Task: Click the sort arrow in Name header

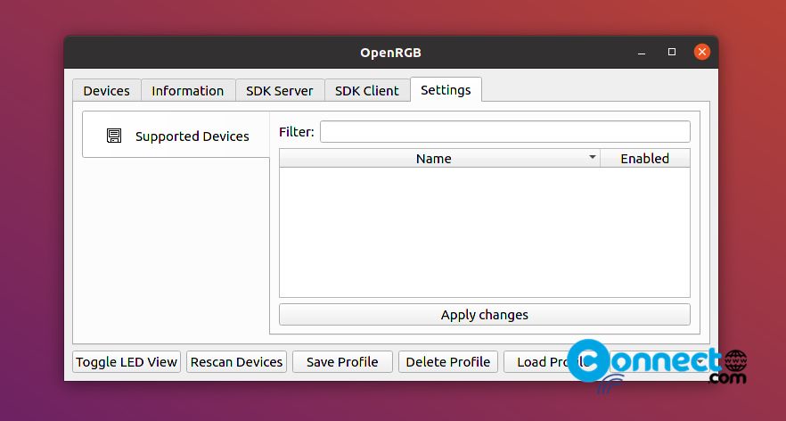Action: pos(592,158)
